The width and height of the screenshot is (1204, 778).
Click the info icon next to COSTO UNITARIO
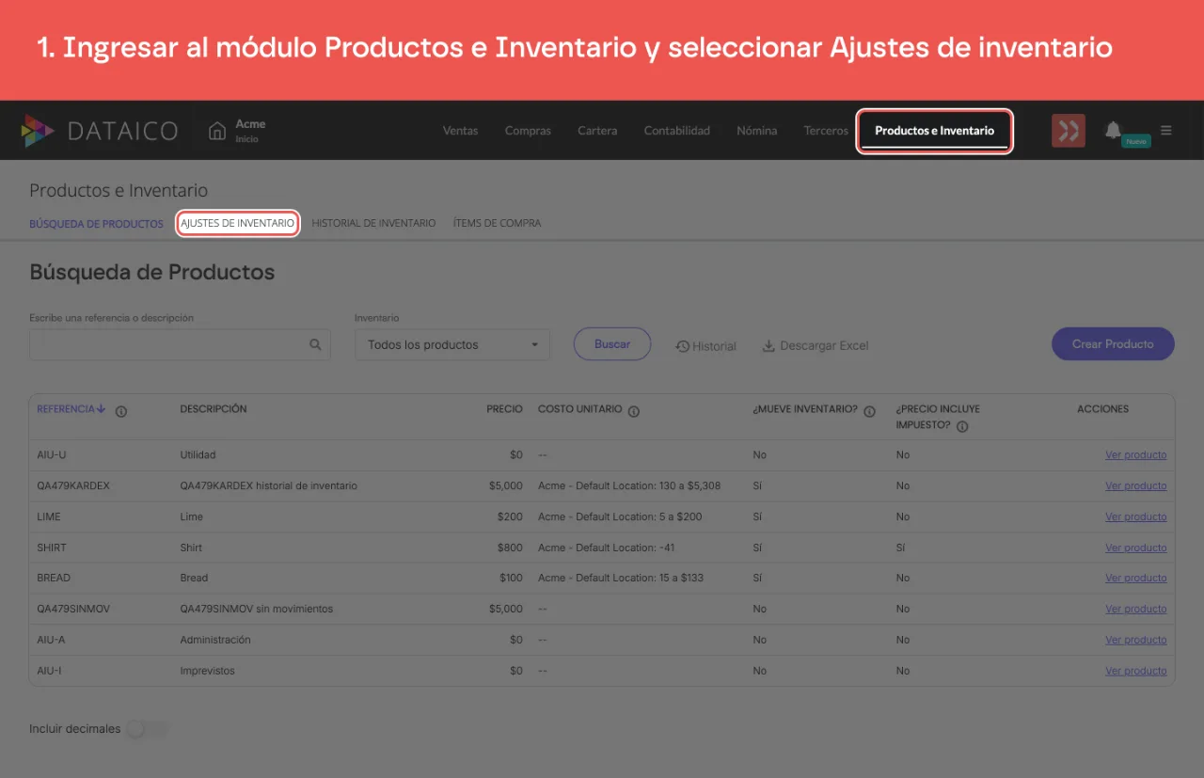[x=634, y=411]
